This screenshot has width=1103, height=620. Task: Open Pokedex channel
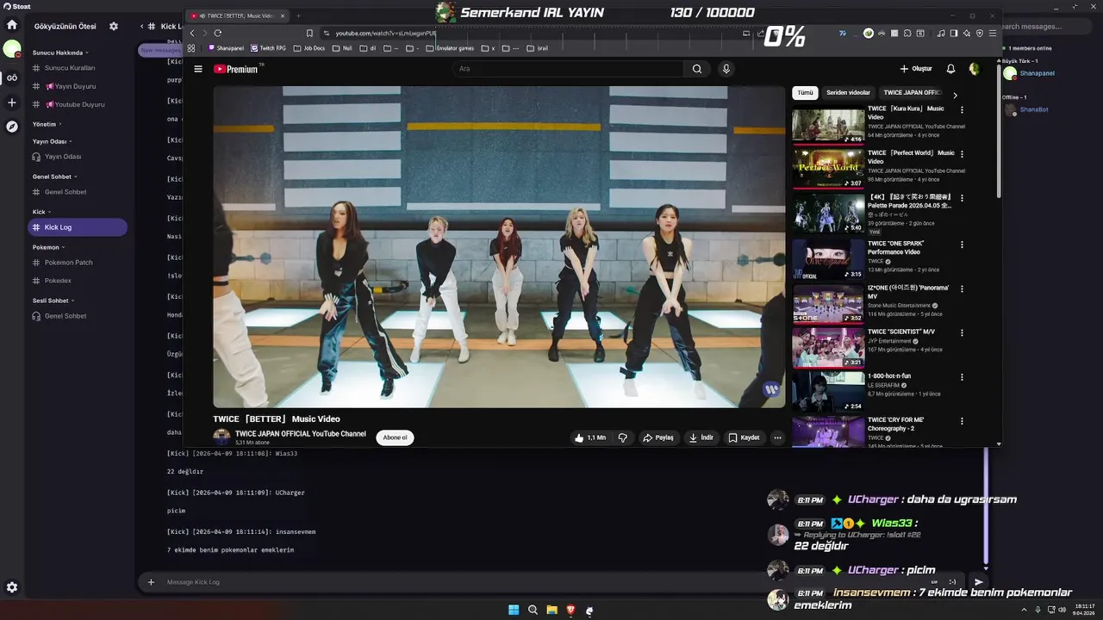[x=58, y=281]
